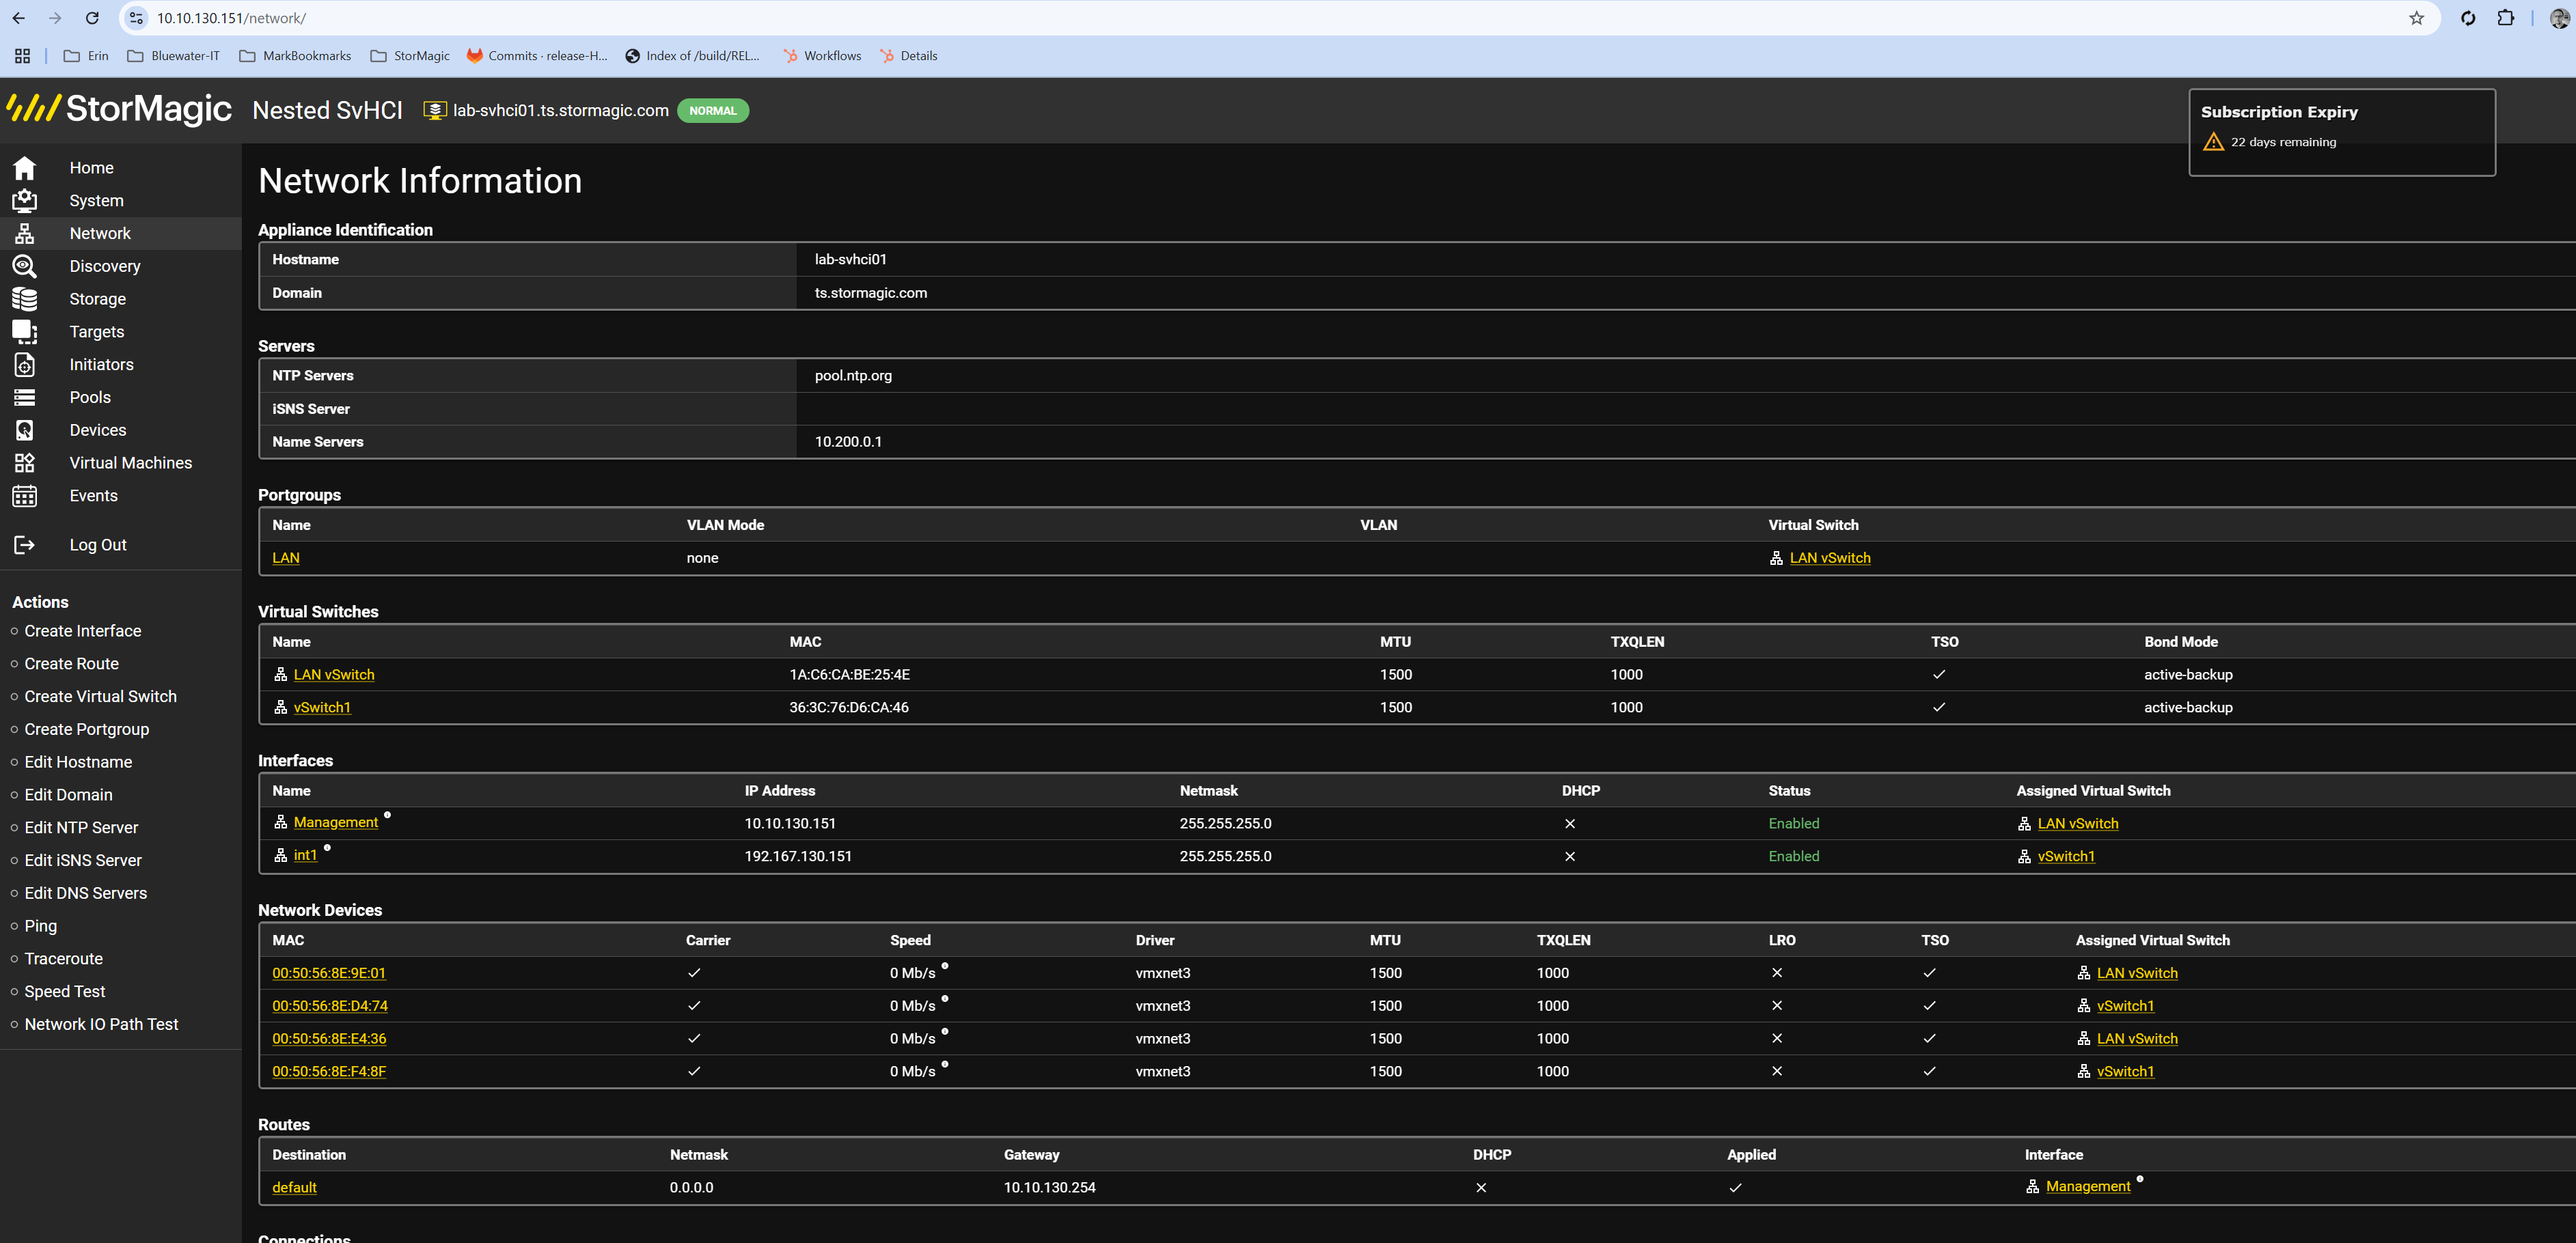Screen dimensions: 2576x1243
Task: Open the System sidebar icon
Action: click(24, 201)
